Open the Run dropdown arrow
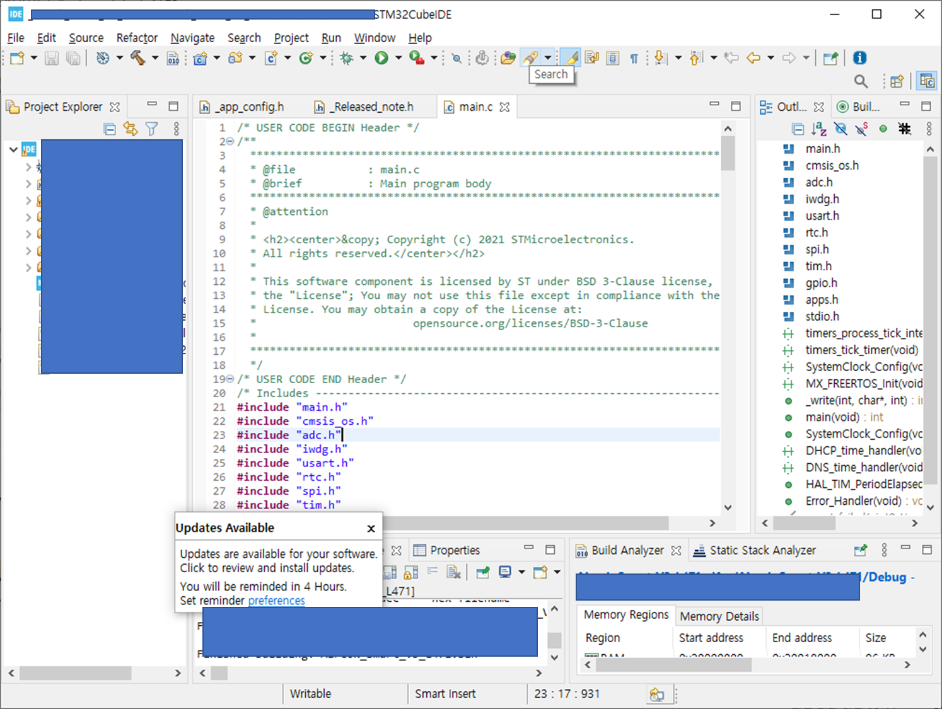The image size is (942, 709). click(x=398, y=58)
